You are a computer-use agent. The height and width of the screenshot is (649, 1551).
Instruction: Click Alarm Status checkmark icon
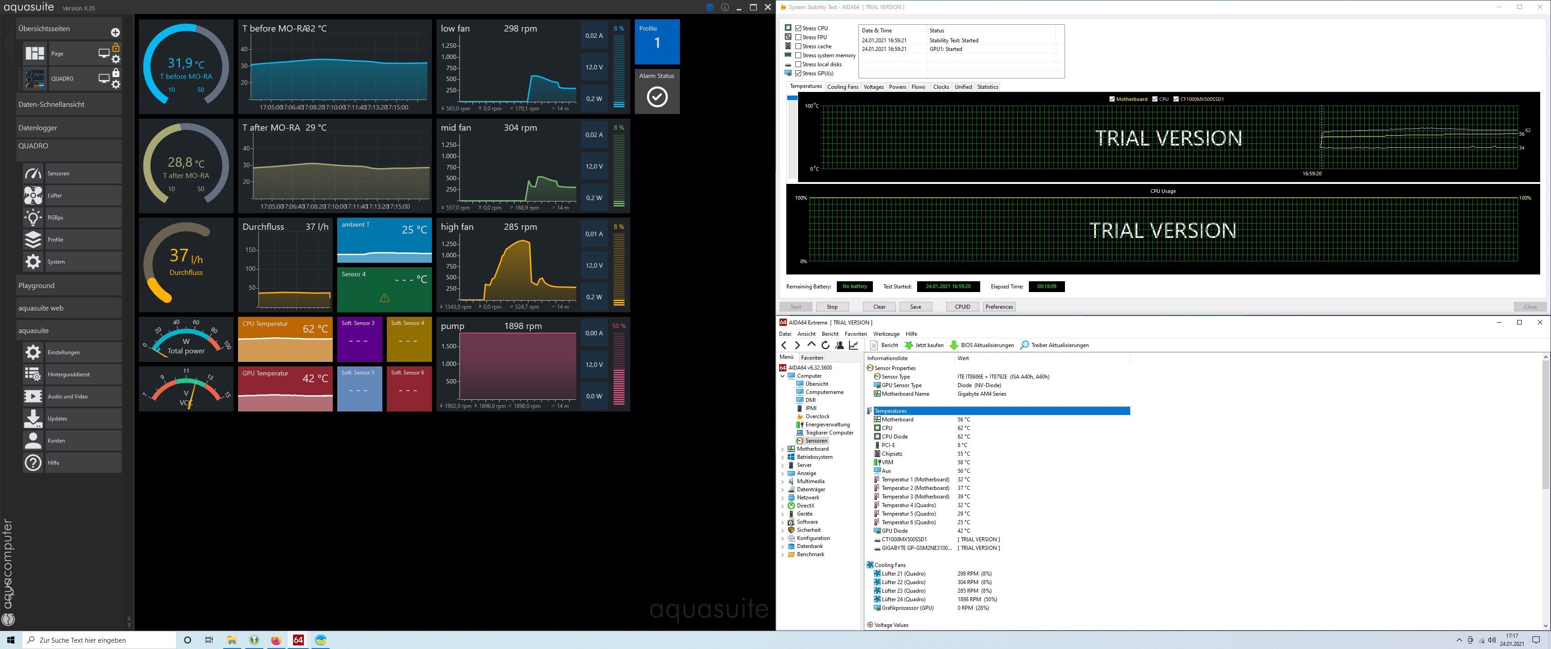pos(657,97)
